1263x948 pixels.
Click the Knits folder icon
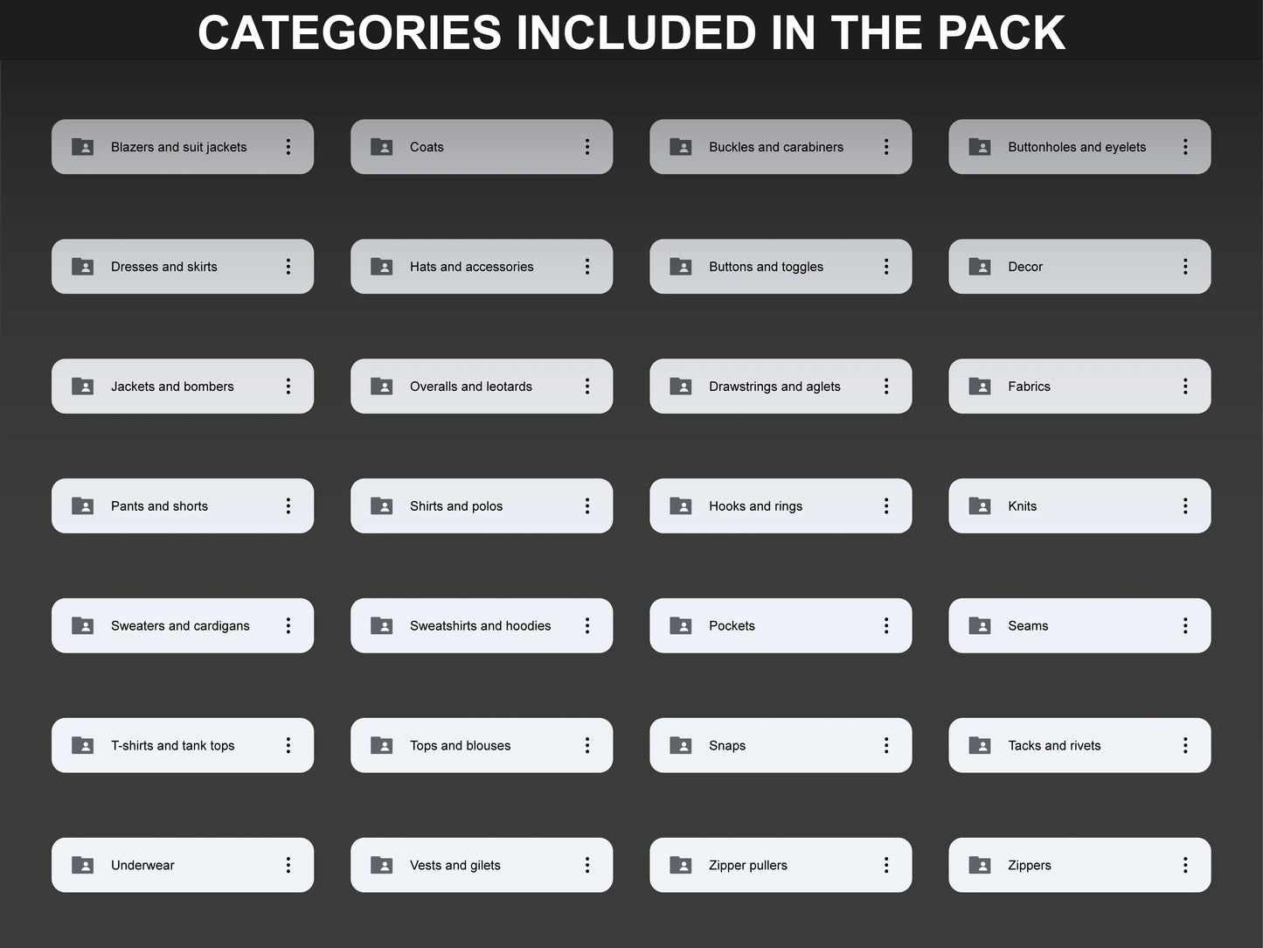coord(980,505)
